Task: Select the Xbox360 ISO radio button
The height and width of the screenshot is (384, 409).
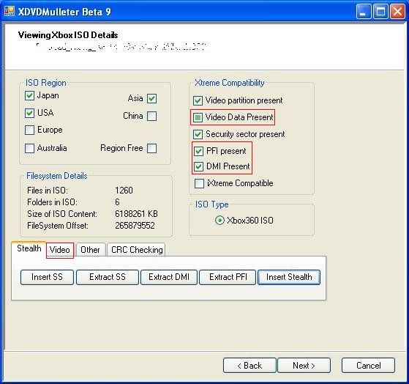Action: (x=219, y=220)
